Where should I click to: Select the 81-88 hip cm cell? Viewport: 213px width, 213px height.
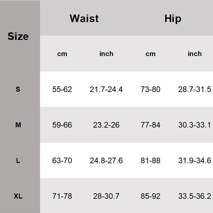150,161
